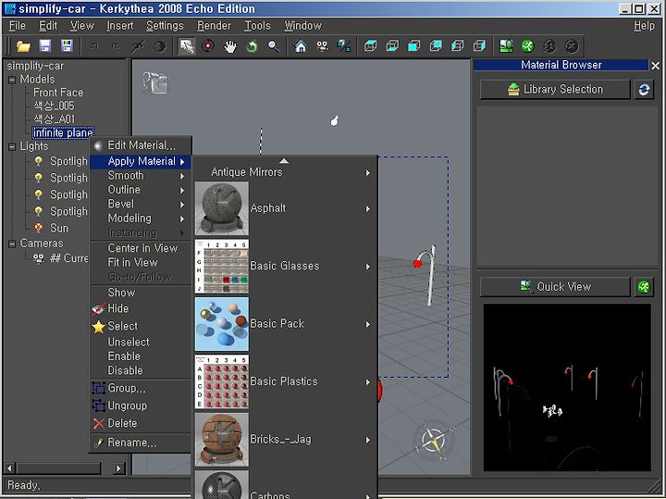Image resolution: width=666 pixels, height=499 pixels.
Task: Select the Sun light item
Action: (x=59, y=229)
